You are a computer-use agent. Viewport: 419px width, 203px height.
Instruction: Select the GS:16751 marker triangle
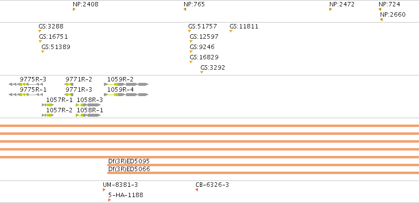coord(40,42)
